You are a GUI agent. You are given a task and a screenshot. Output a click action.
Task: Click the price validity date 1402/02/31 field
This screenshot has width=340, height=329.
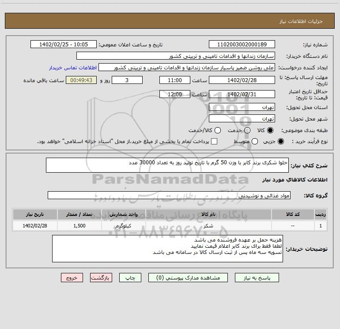(x=242, y=94)
